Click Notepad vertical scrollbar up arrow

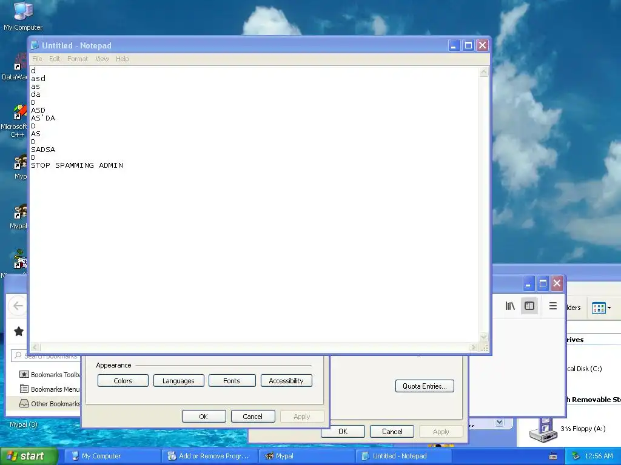click(483, 72)
